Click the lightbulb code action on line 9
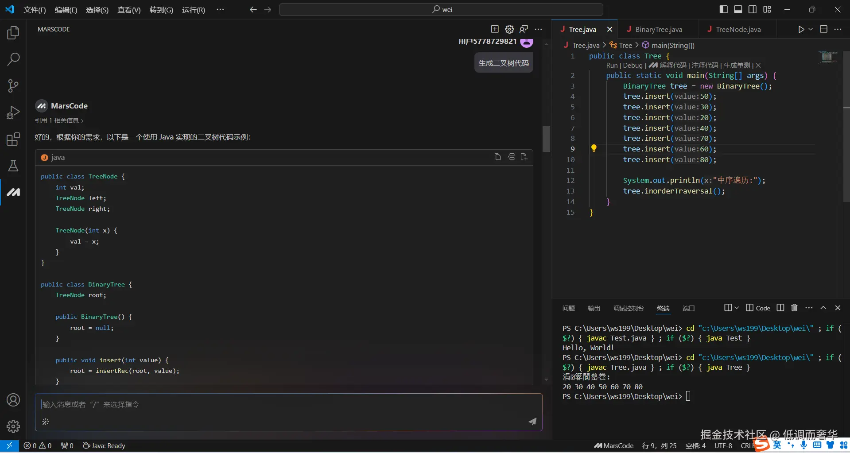Viewport: 850px width, 453px height. 594,148
